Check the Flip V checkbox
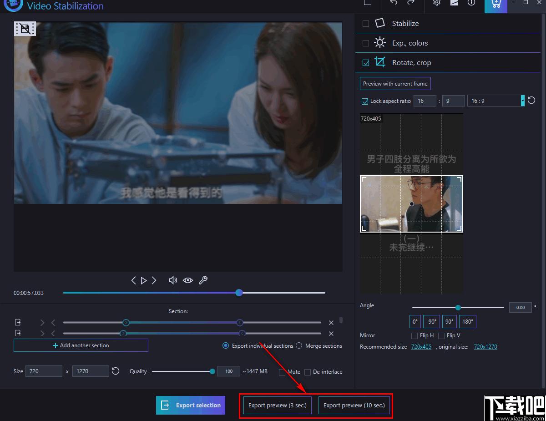 441,336
